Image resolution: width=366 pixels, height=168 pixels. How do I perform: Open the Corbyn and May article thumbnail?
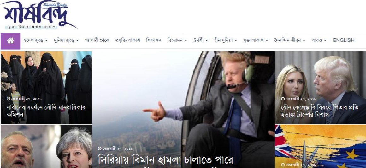click(x=46, y=146)
